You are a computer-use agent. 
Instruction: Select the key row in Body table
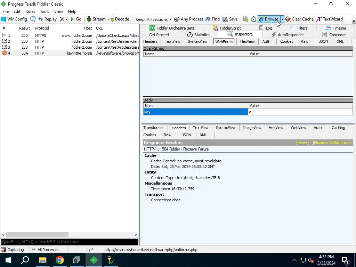coord(248,112)
